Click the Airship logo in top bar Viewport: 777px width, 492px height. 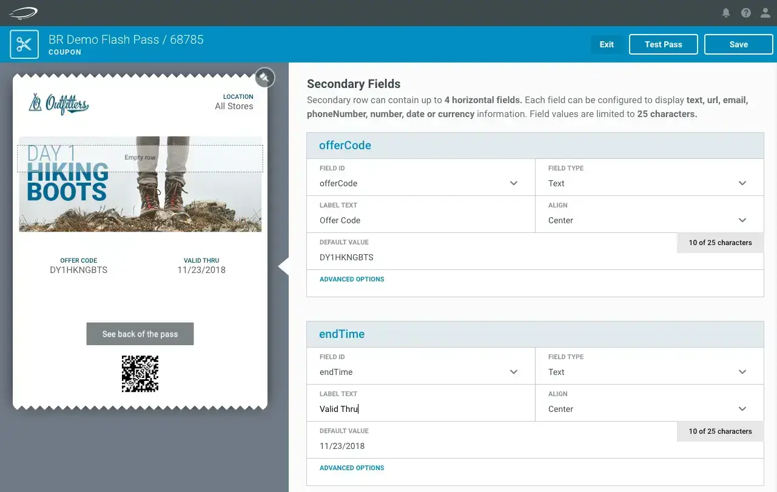point(23,13)
